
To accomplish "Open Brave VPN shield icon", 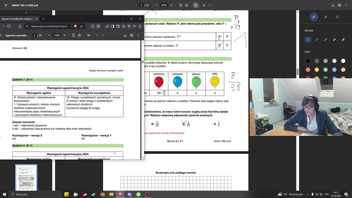I will click(129, 26).
